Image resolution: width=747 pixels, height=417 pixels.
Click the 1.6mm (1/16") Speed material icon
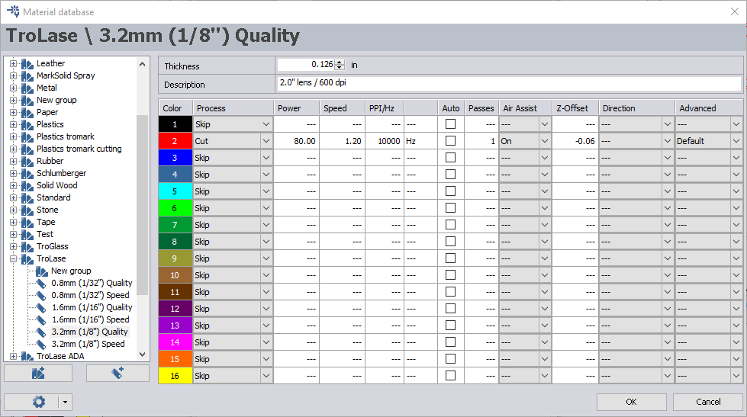click(x=42, y=320)
